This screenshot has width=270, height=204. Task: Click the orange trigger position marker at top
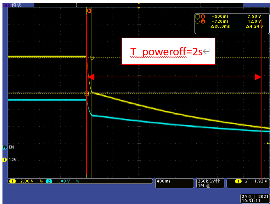pyautogui.click(x=139, y=8)
